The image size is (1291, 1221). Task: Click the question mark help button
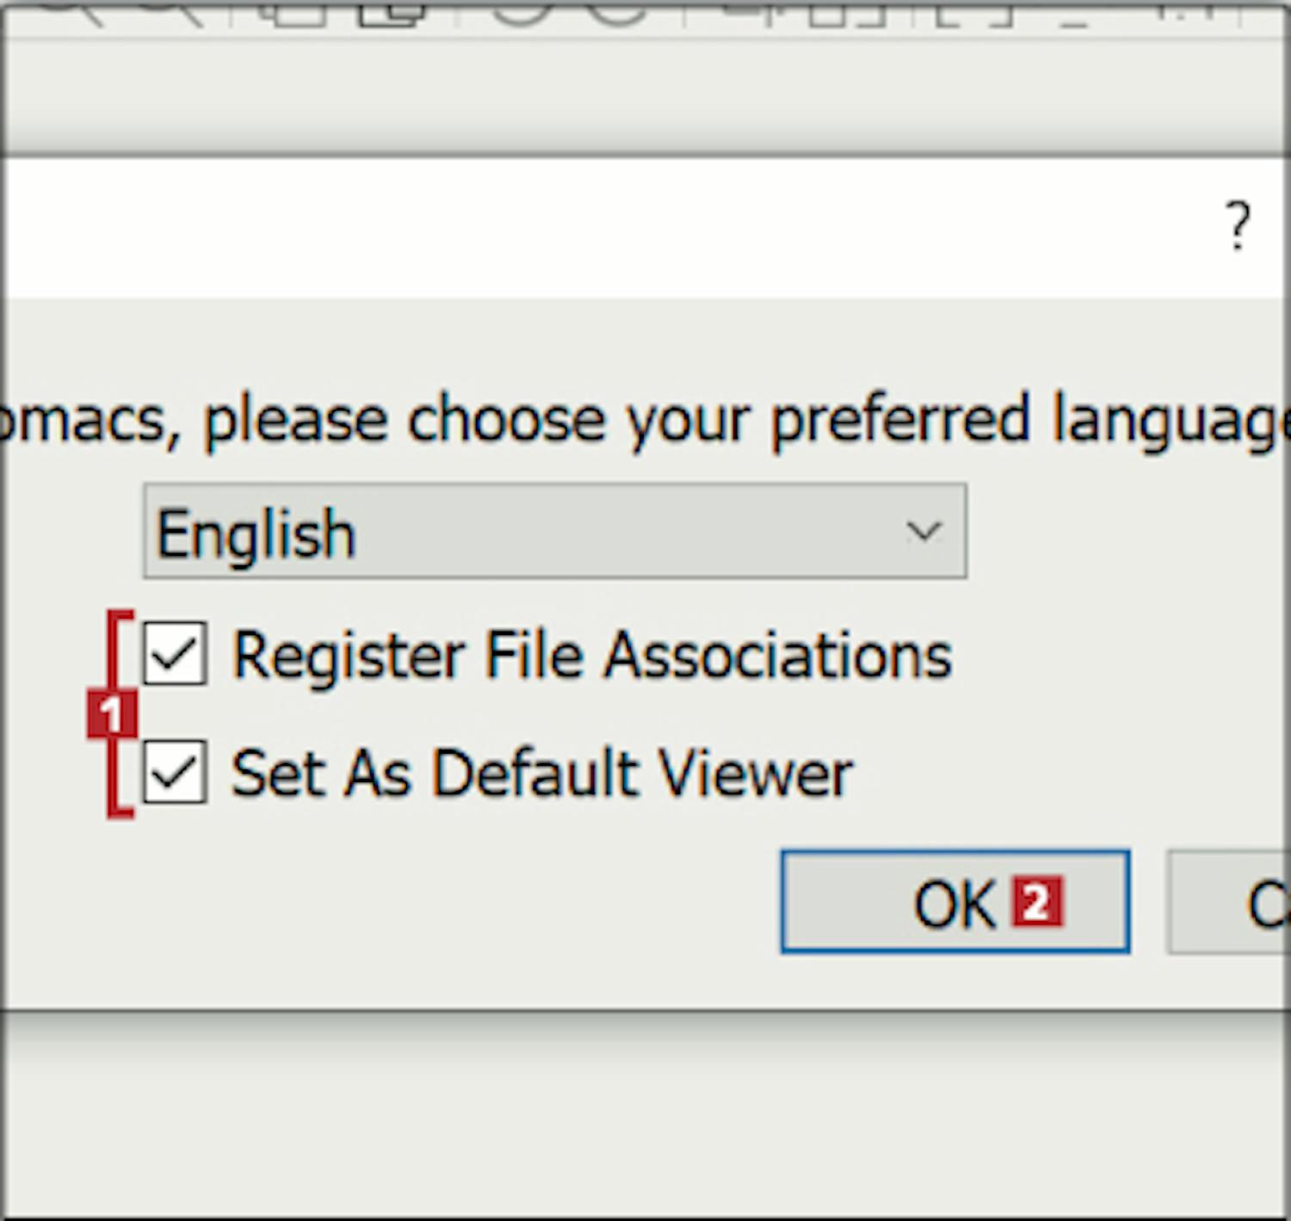(1238, 225)
